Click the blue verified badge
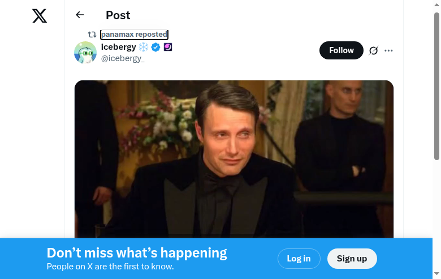This screenshot has width=441, height=279. [155, 47]
